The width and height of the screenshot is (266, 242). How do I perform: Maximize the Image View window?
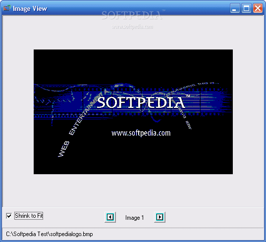[x=246, y=8]
